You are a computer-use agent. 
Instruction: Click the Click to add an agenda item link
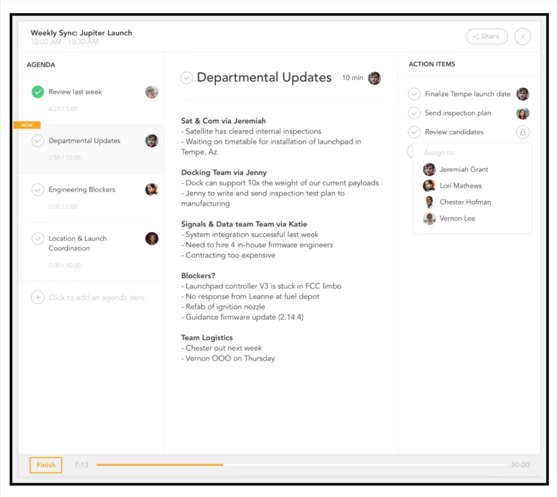coord(96,297)
